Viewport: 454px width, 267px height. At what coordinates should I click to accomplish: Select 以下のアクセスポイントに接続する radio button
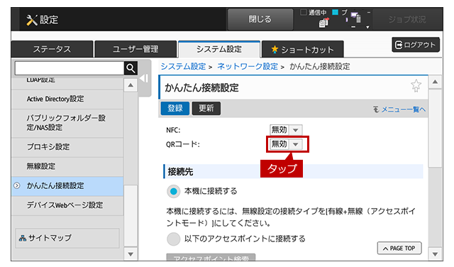(x=173, y=239)
